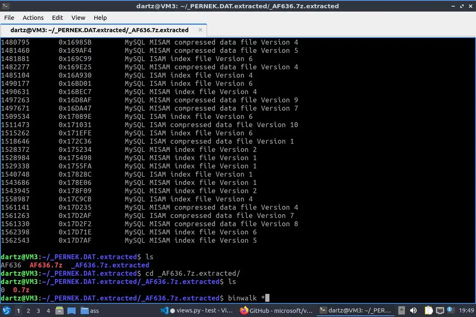The image size is (476, 317).
Task: Click offset 1497671
Action: [x=15, y=108]
